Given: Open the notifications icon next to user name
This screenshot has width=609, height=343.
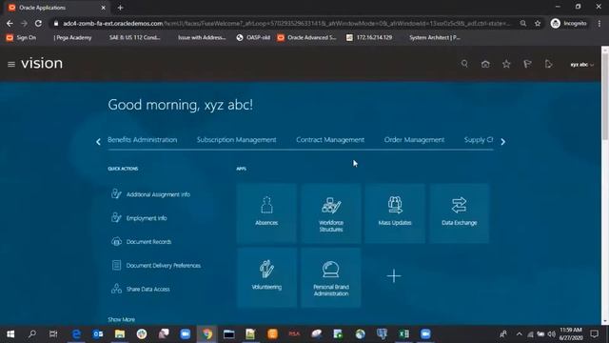Looking at the screenshot, I should [x=548, y=64].
